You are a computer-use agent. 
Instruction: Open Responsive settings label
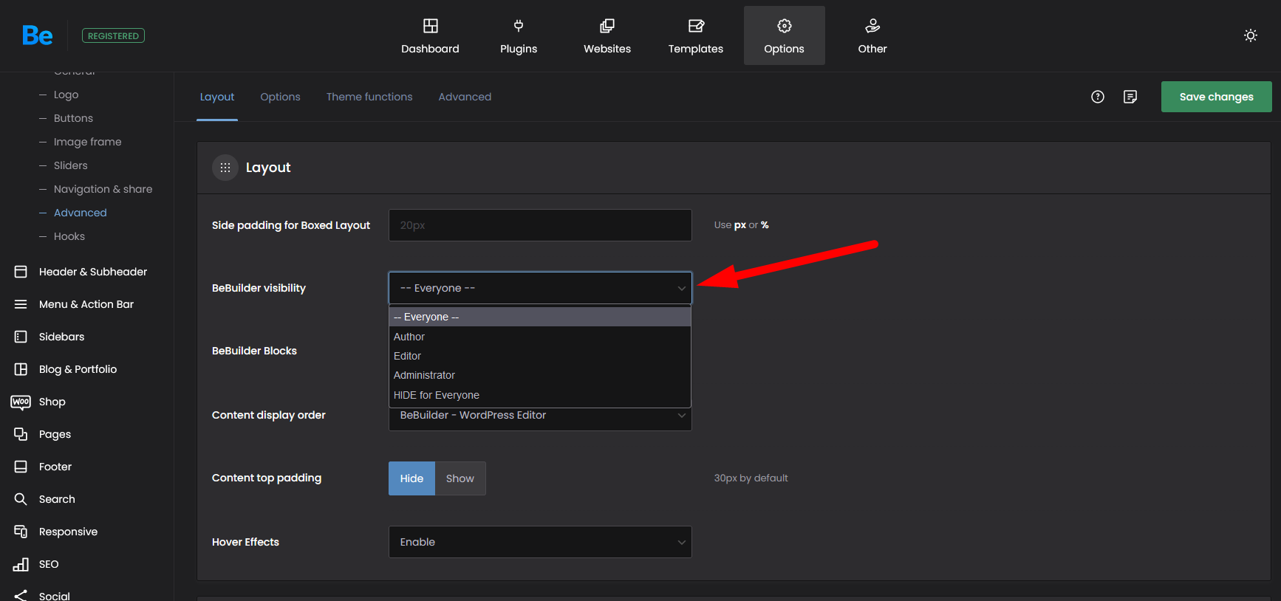68,532
